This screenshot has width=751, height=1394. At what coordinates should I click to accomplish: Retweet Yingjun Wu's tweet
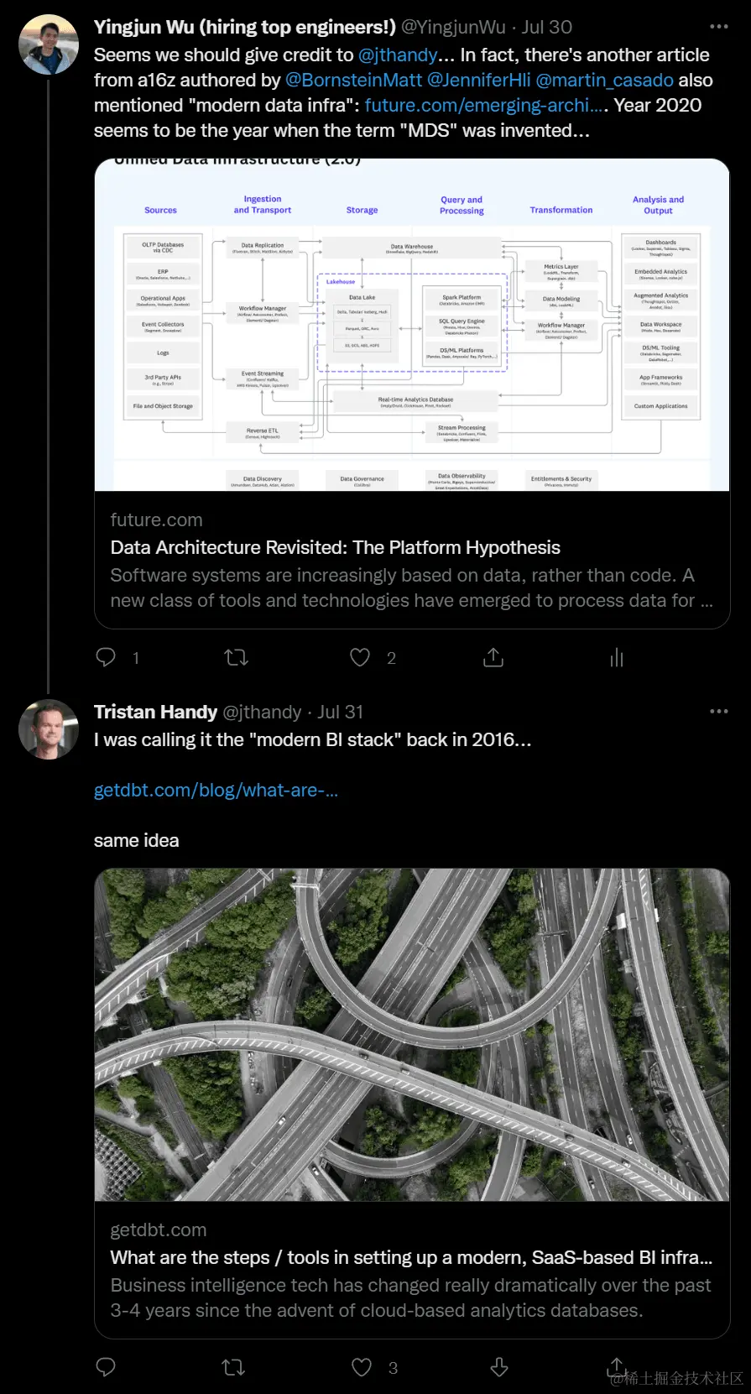click(x=237, y=657)
